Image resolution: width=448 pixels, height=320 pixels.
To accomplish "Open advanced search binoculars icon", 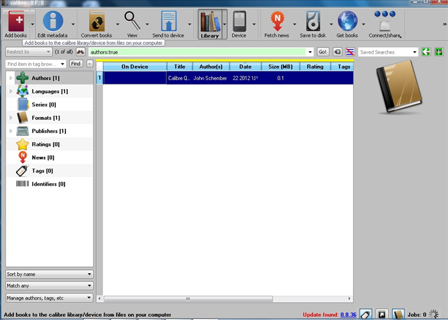I will click(x=80, y=52).
